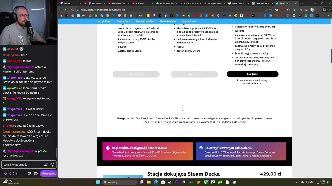Click username ai_amish in chat
332x186 pixels.
point(9,126)
